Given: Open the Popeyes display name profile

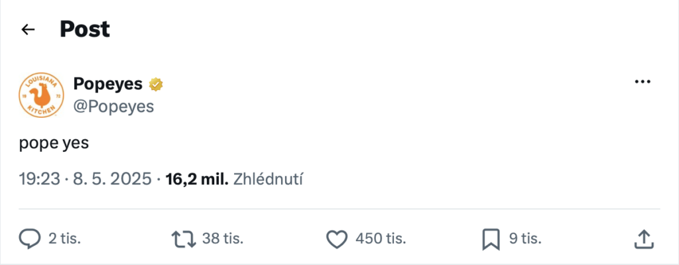Looking at the screenshot, I should coord(108,83).
